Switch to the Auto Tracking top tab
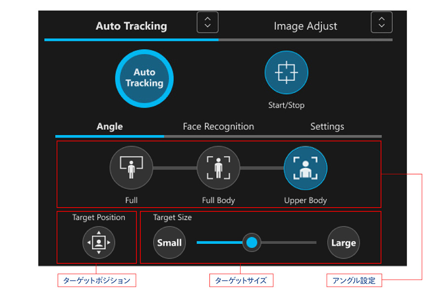This screenshot has width=444, height=296. click(131, 26)
